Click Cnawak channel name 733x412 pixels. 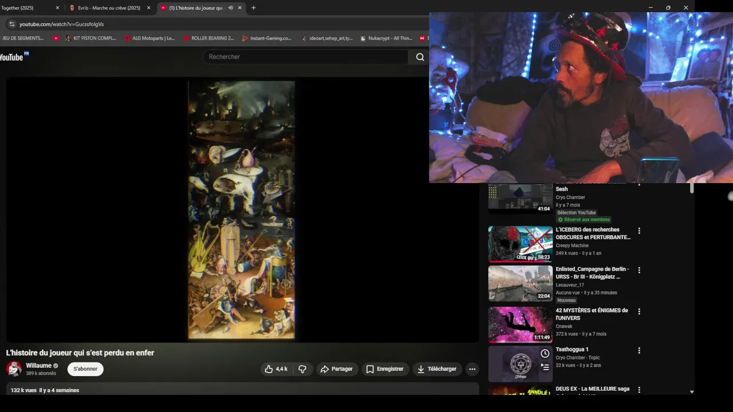click(x=564, y=326)
